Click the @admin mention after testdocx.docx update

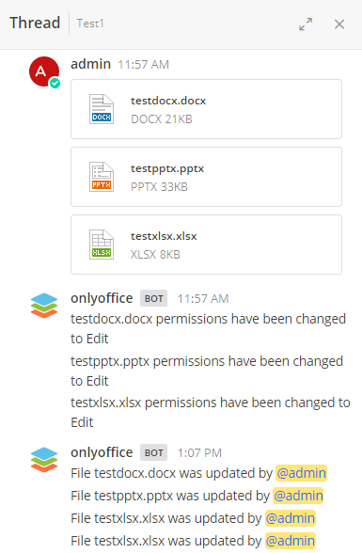(302, 473)
